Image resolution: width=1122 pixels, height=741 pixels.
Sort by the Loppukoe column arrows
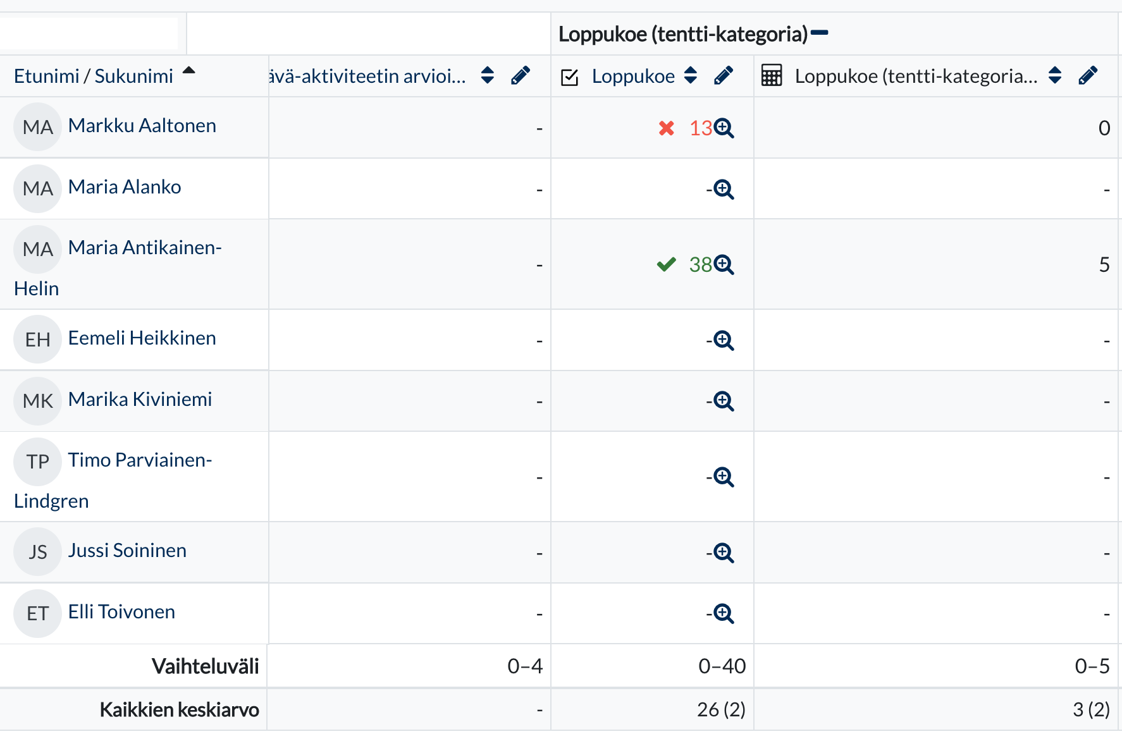(x=691, y=76)
